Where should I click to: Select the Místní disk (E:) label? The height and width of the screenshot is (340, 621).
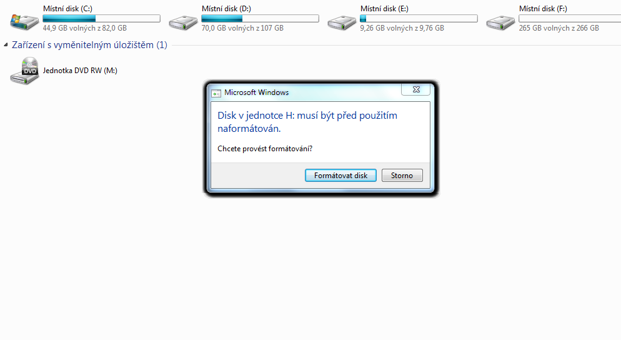click(385, 9)
